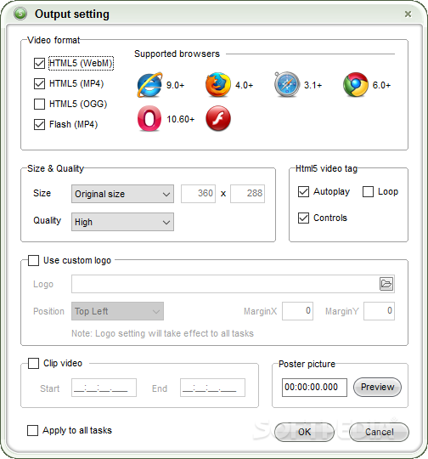Viewport: 428px width, 459px height.
Task: Click the Logo path input field
Action: point(233,284)
